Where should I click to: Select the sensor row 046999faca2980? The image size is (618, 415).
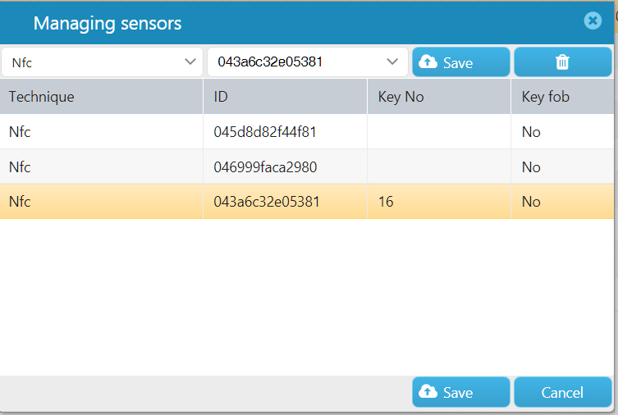307,166
